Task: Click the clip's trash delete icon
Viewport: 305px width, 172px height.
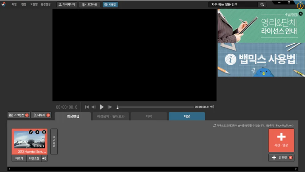Action: pyautogui.click(x=44, y=132)
